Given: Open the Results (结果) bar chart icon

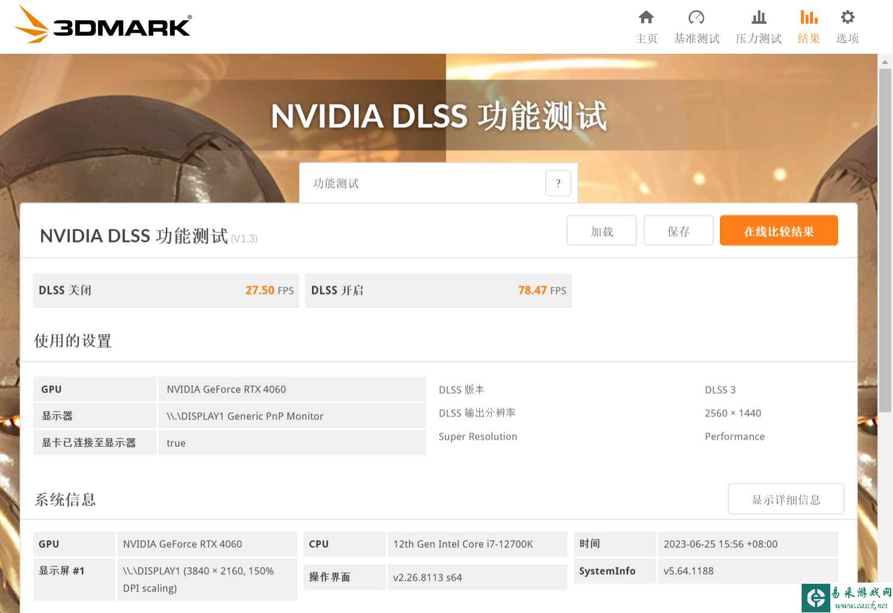Looking at the screenshot, I should tap(809, 17).
